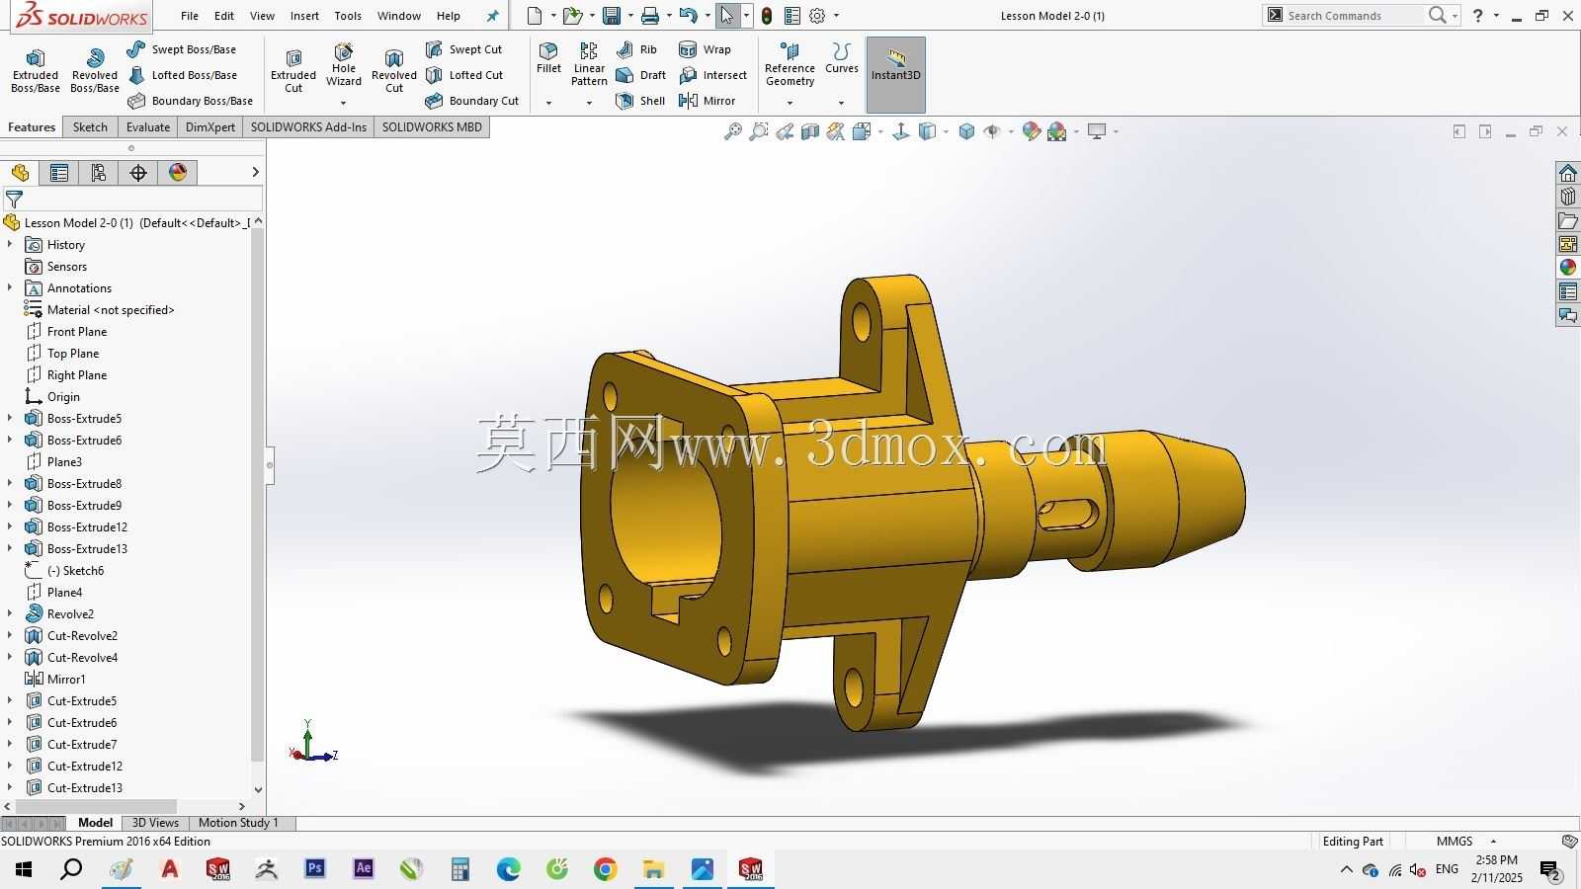The width and height of the screenshot is (1581, 889).
Task: Choose the Rib tool
Action: [x=636, y=49]
